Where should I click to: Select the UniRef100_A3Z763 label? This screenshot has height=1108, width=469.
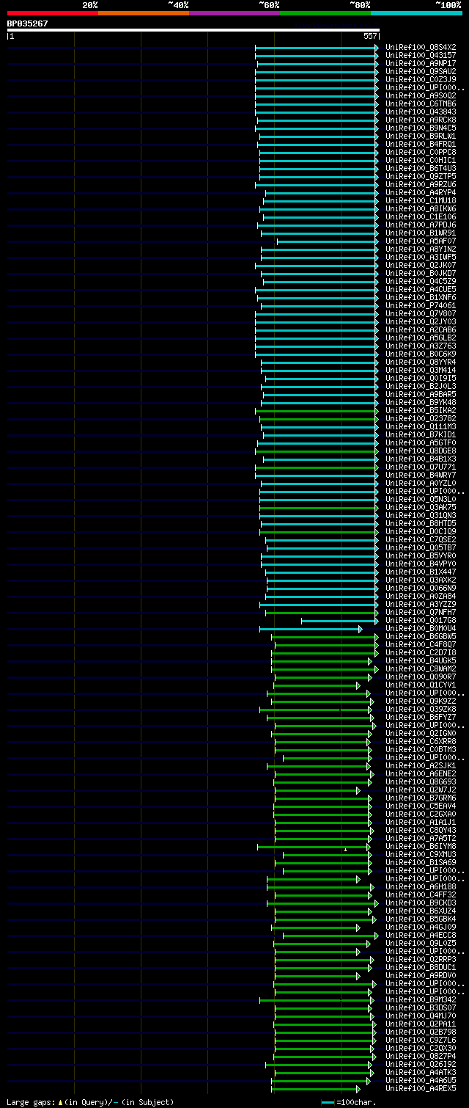[421, 346]
